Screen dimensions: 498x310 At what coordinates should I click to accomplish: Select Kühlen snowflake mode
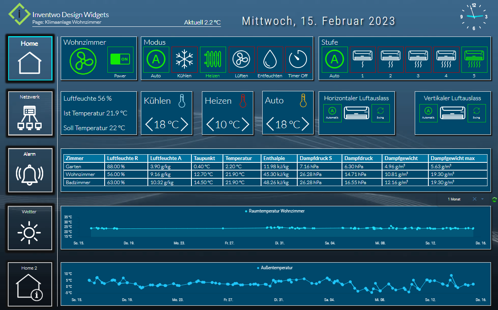[184, 59]
